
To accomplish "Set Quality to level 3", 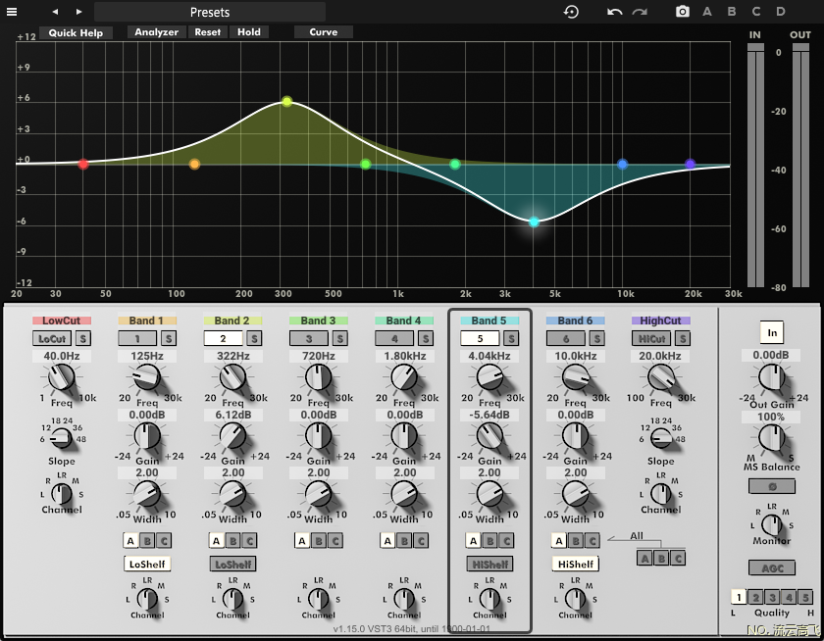I will click(x=772, y=598).
